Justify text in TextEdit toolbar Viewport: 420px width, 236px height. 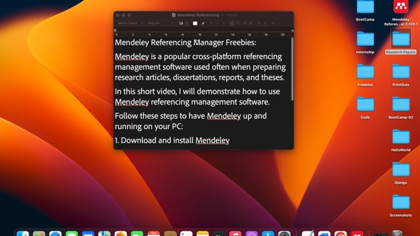tap(251, 24)
